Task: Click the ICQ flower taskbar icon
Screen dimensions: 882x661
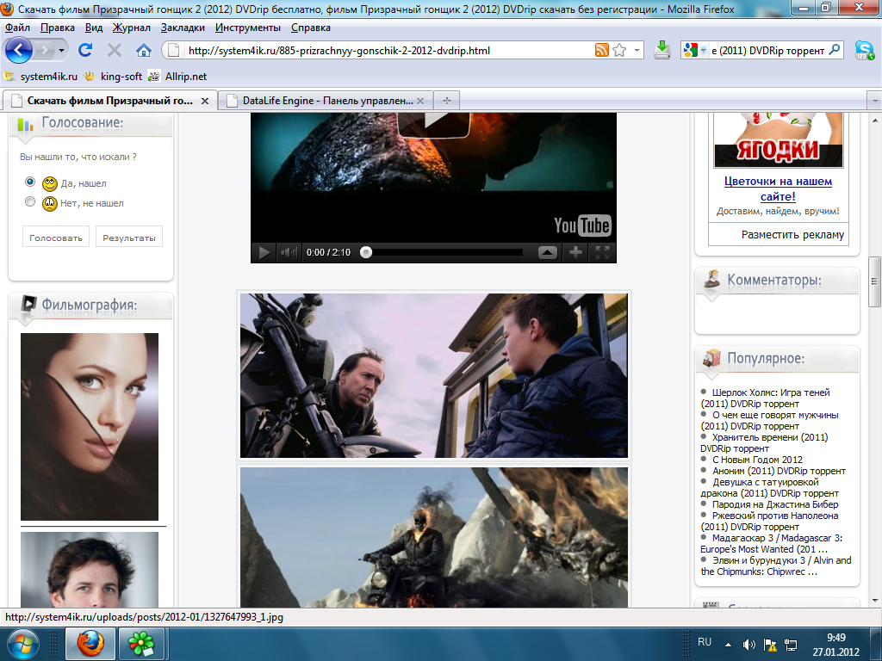Action: pos(141,644)
